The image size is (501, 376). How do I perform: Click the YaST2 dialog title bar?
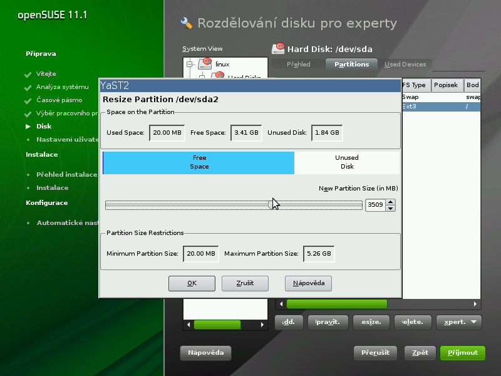(x=250, y=86)
